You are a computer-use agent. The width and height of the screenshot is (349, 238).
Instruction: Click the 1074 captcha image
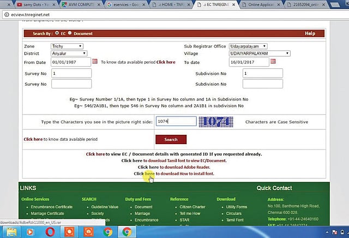click(218, 122)
